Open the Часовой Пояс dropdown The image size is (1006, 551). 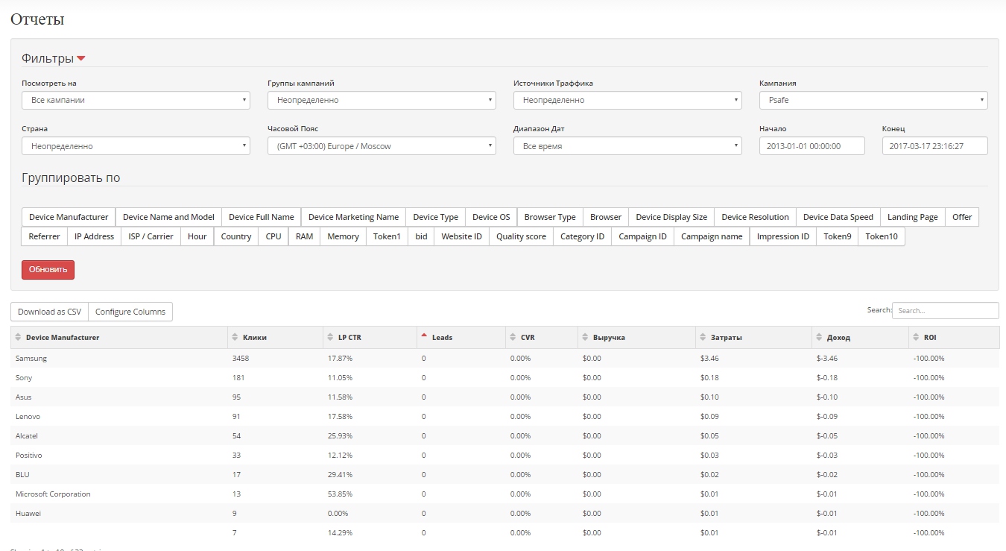pos(382,146)
